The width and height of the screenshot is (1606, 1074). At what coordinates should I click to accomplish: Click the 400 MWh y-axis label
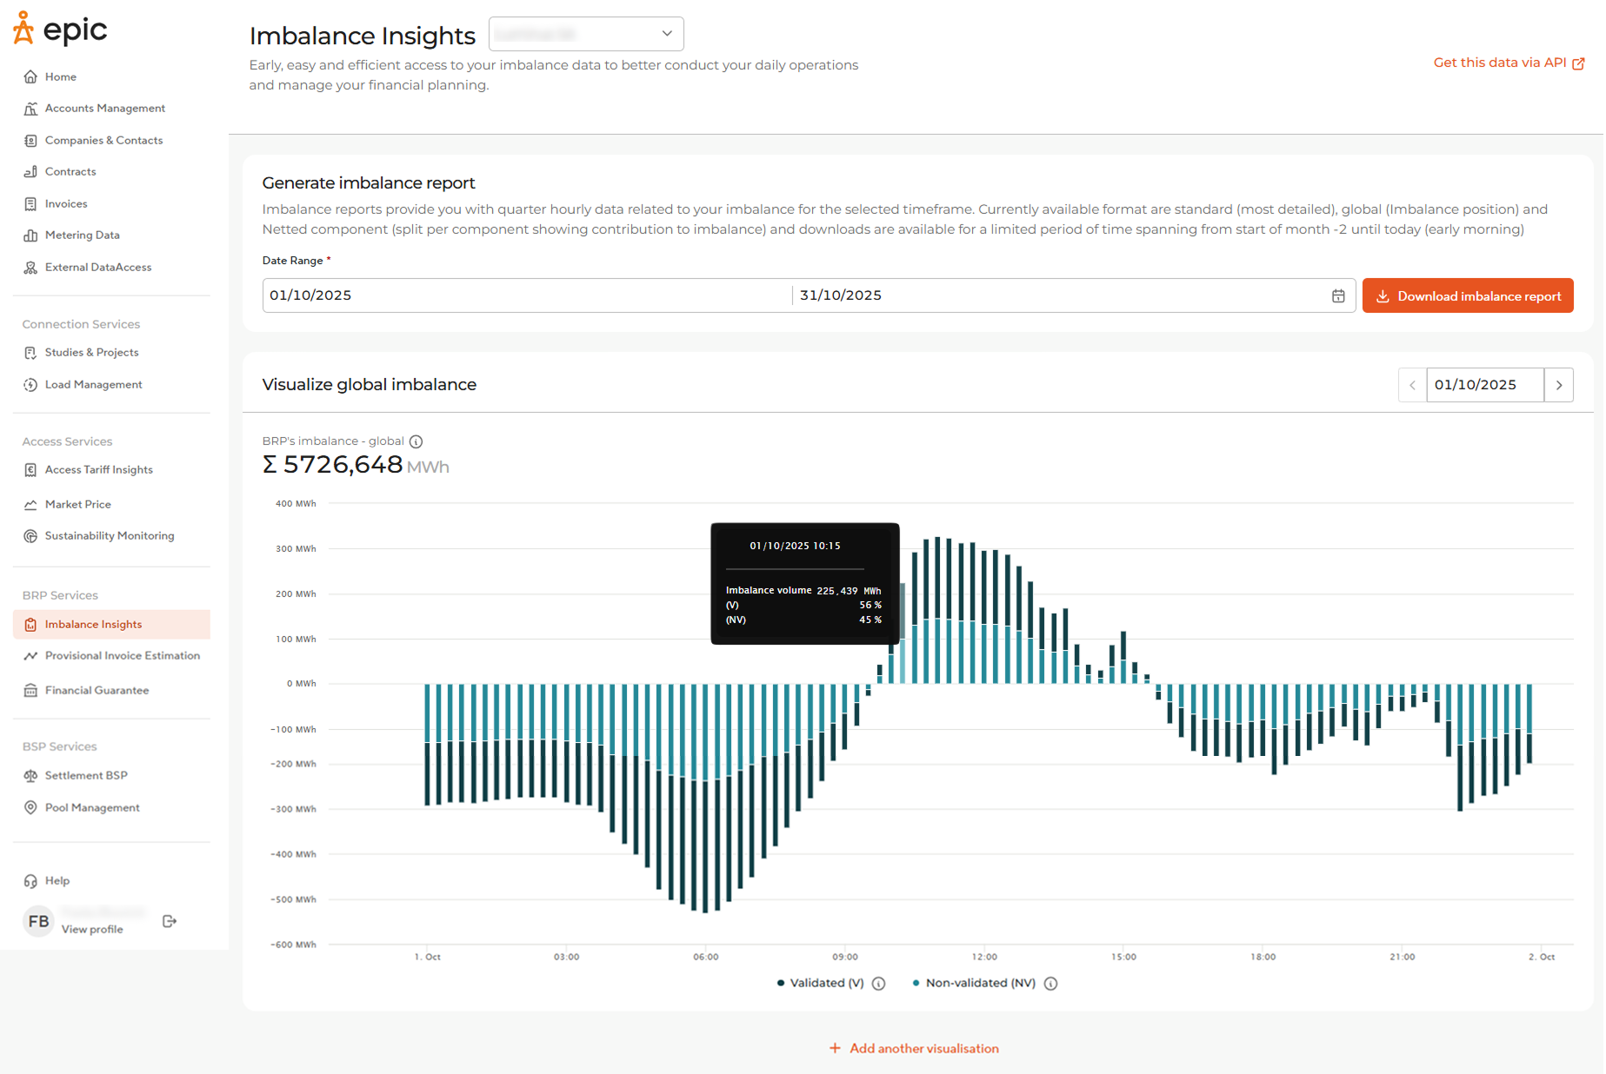[x=296, y=503]
